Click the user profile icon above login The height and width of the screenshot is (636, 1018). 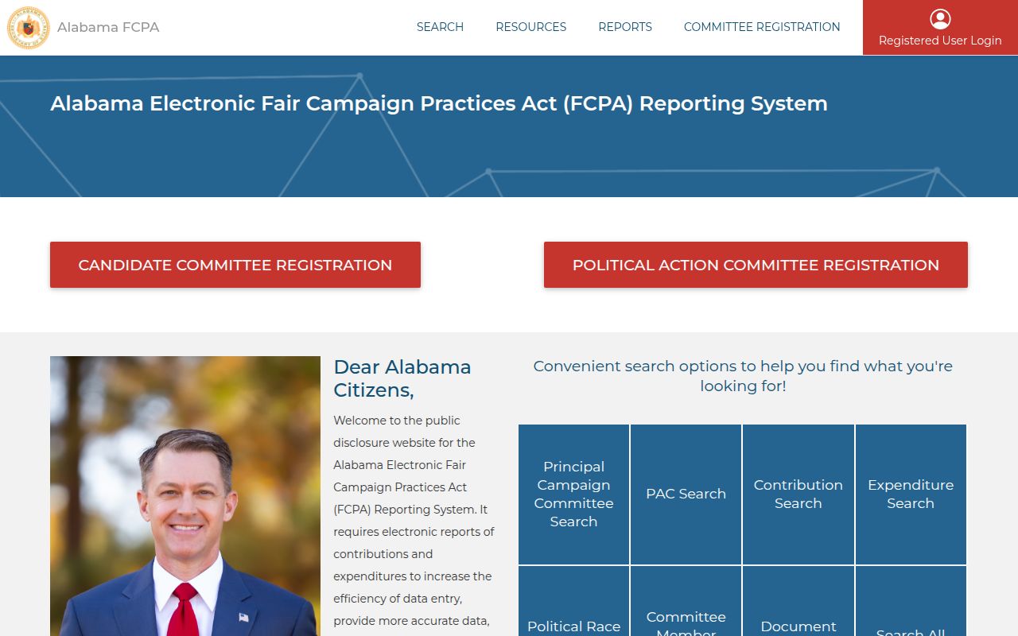pyautogui.click(x=940, y=19)
